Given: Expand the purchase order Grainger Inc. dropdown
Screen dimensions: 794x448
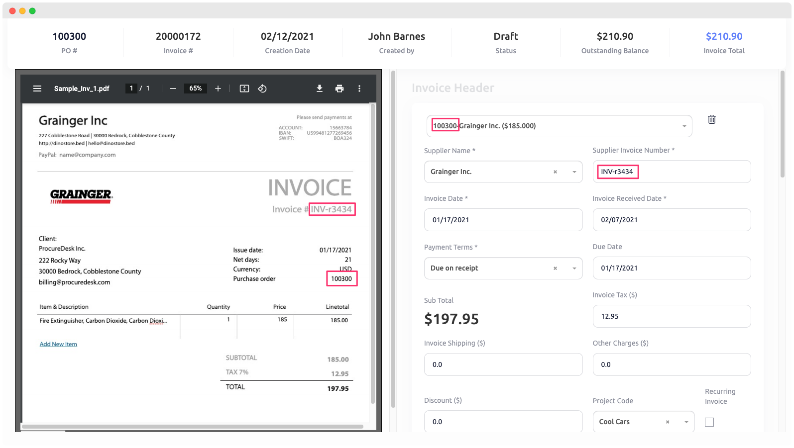Looking at the screenshot, I should tap(684, 126).
